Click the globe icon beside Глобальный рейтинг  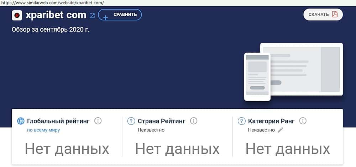tap(21, 121)
